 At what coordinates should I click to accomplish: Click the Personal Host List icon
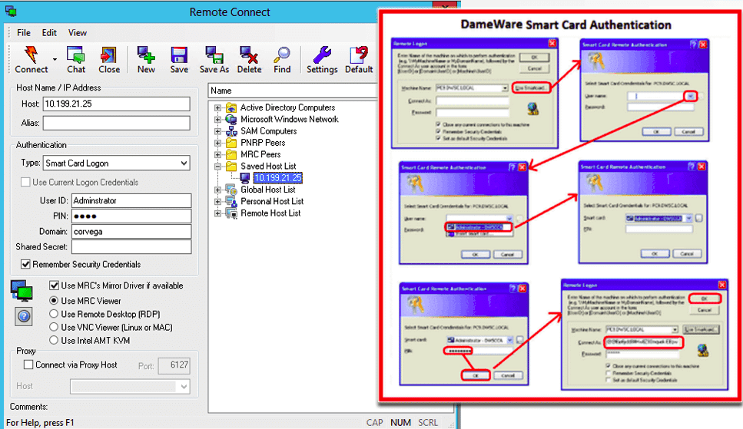(231, 201)
